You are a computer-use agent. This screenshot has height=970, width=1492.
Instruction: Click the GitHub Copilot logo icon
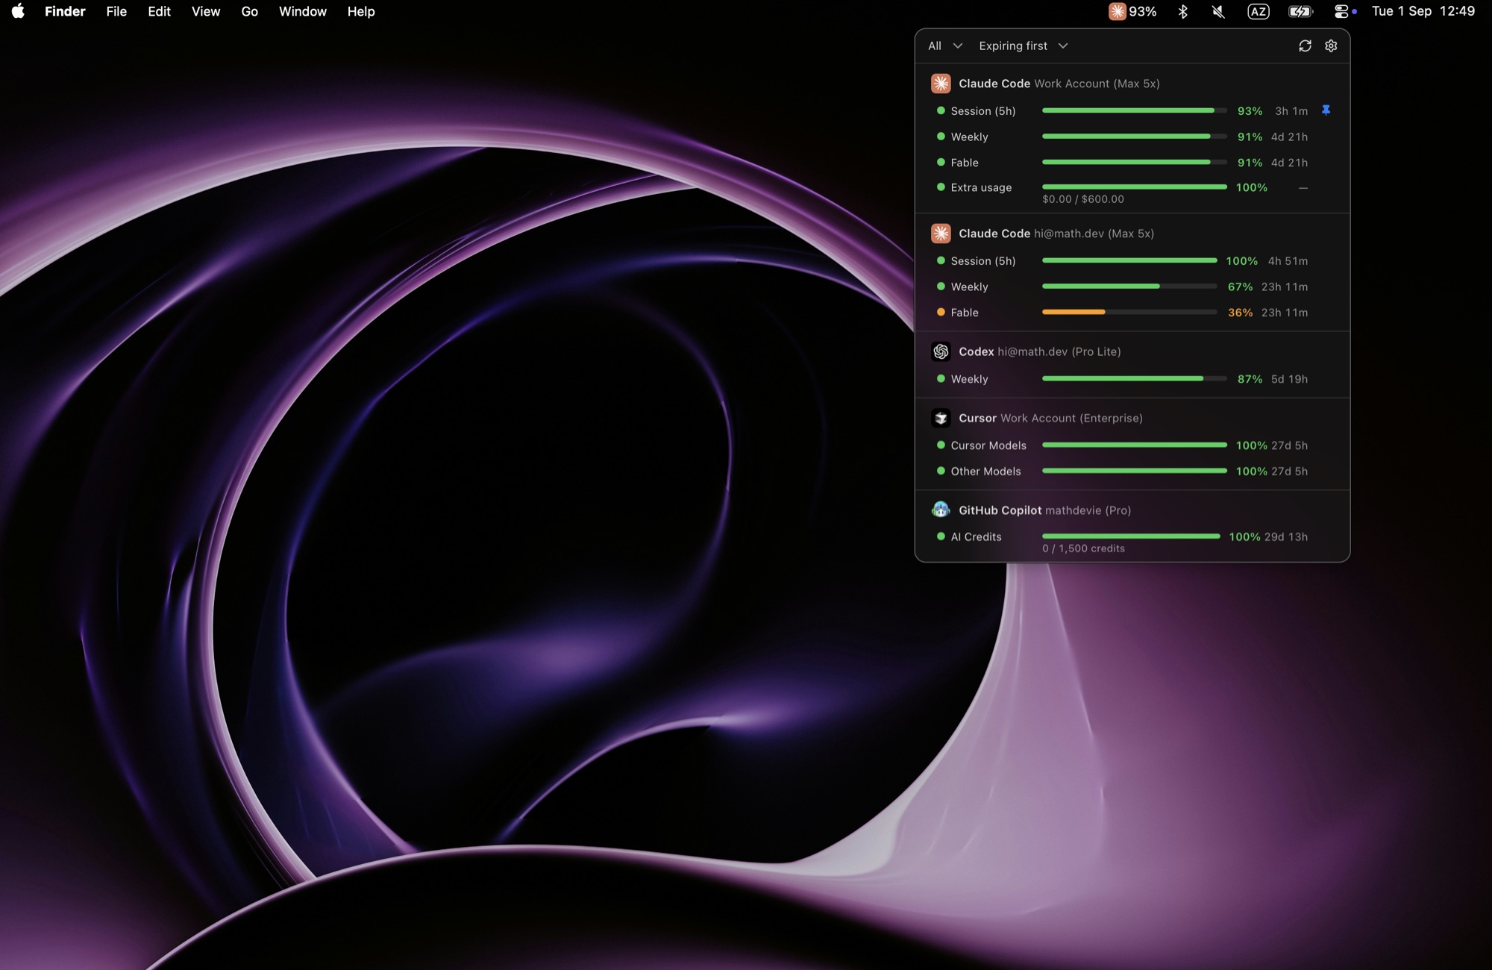point(941,510)
